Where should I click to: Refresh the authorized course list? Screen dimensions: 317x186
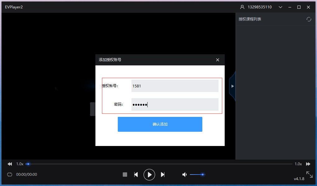(x=309, y=19)
